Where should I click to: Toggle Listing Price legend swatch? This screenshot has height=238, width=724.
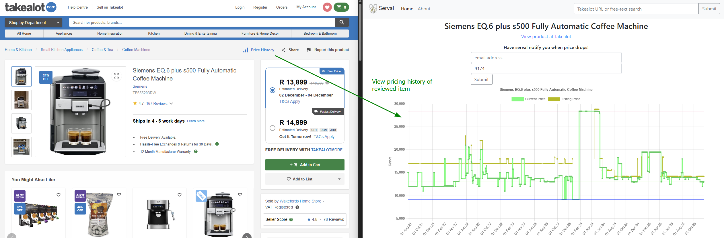(x=554, y=99)
